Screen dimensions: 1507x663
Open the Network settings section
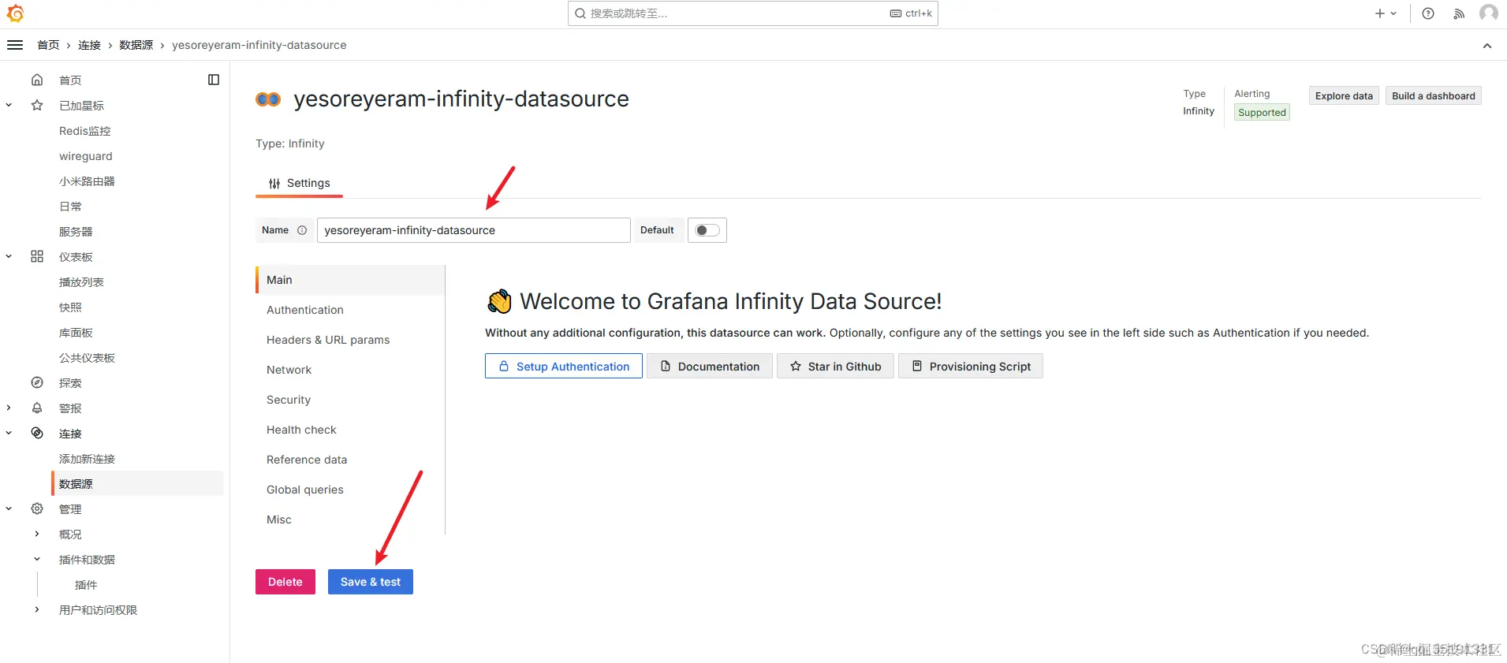click(x=350, y=370)
